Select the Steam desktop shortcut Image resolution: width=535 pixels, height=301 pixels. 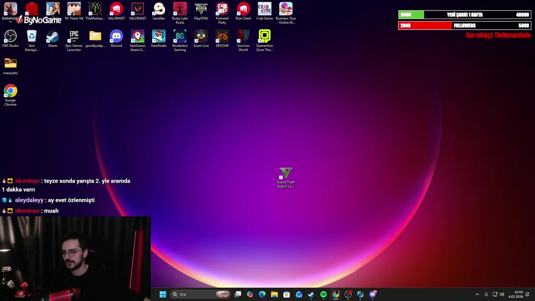(x=53, y=38)
